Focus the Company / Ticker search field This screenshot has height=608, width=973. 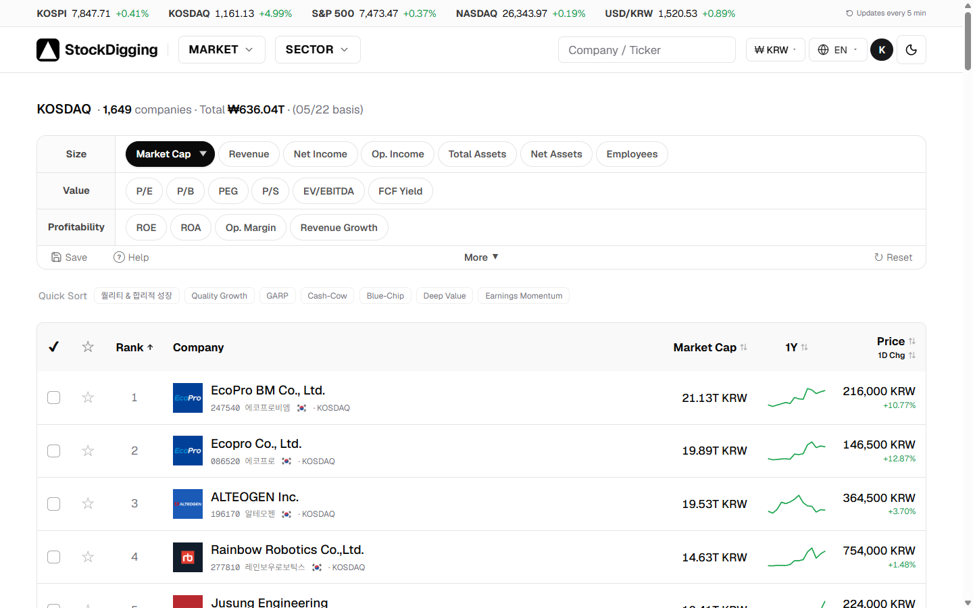click(647, 50)
